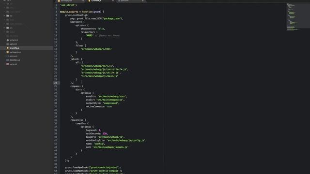The width and height of the screenshot is (310, 174).
Task: Click line number 1 in the gutter
Action: click(x=56, y=5)
